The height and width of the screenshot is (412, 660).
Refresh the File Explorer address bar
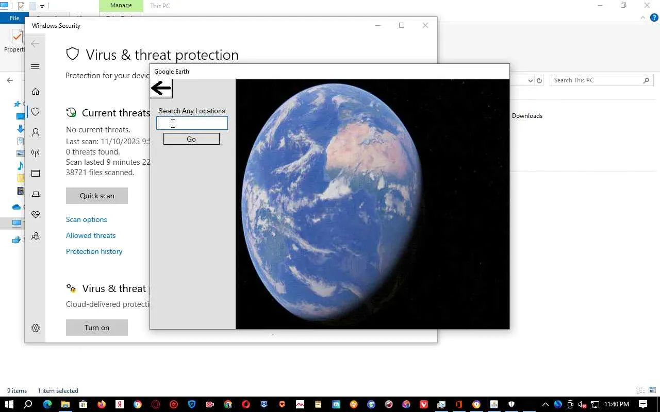point(539,80)
